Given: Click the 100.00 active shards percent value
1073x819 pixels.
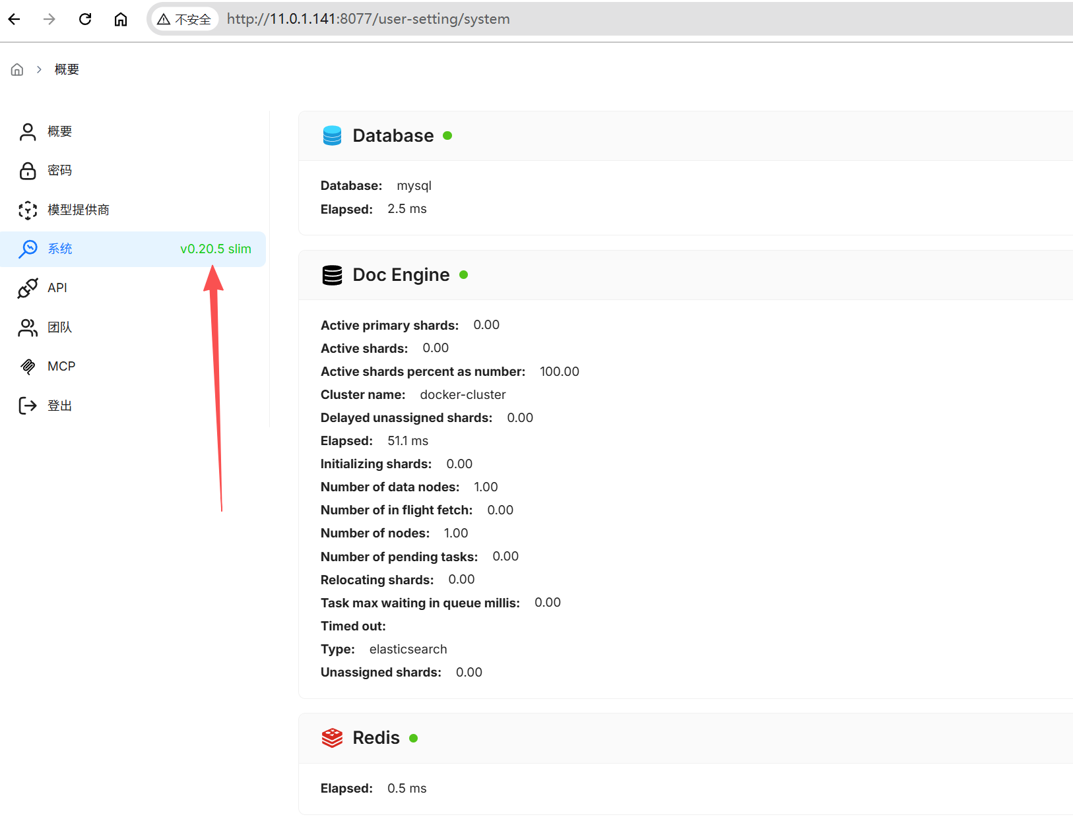Looking at the screenshot, I should click(x=560, y=371).
